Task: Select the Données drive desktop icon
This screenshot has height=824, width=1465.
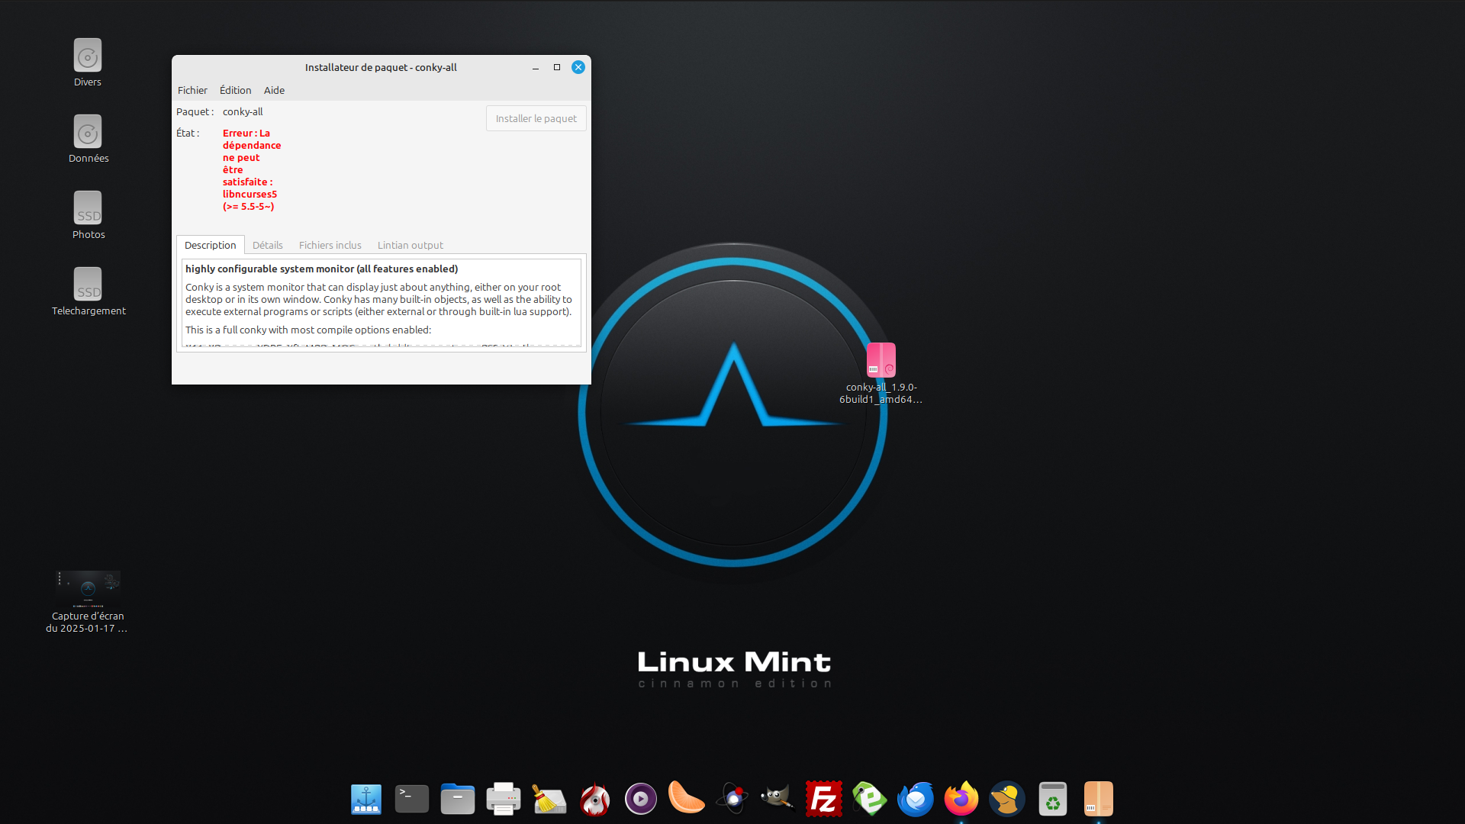Action: [x=89, y=139]
